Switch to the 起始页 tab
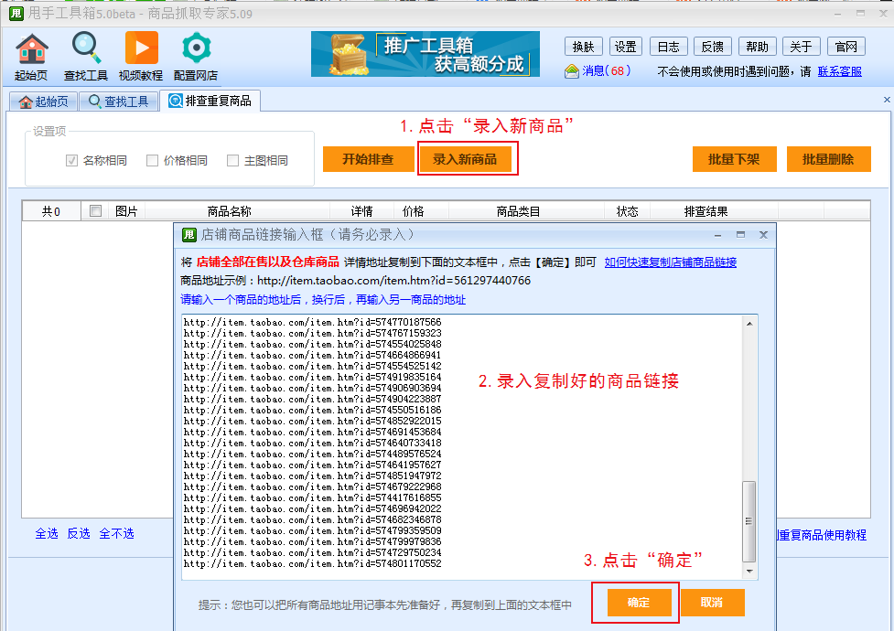 (x=43, y=102)
